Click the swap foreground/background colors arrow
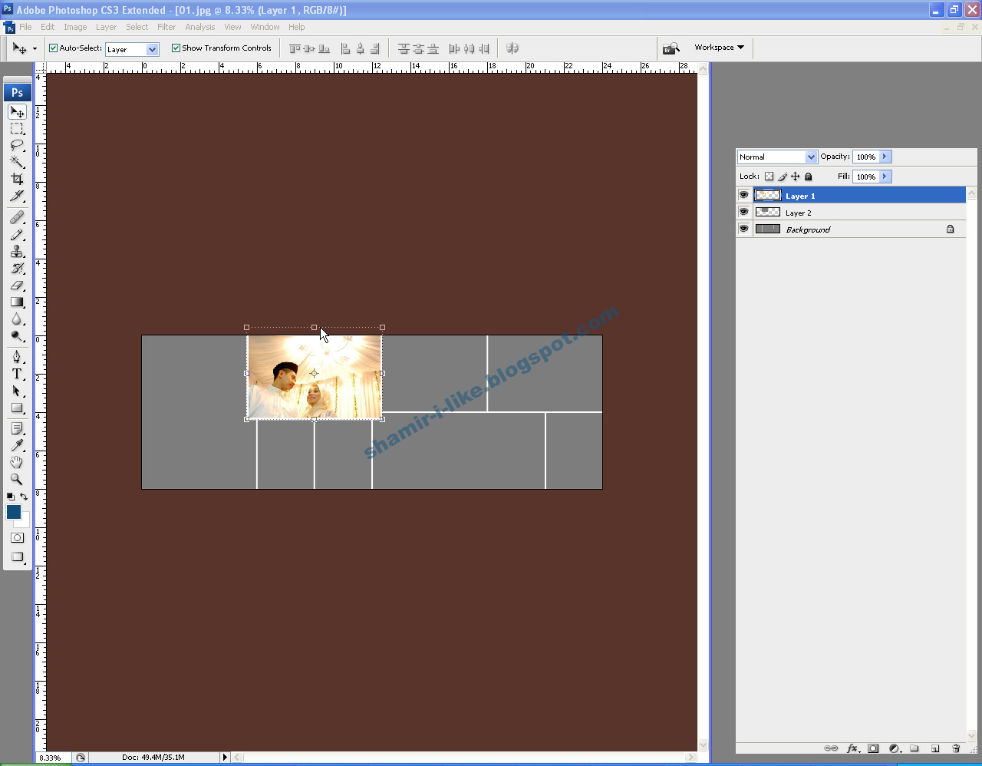This screenshot has width=982, height=766. point(24,497)
